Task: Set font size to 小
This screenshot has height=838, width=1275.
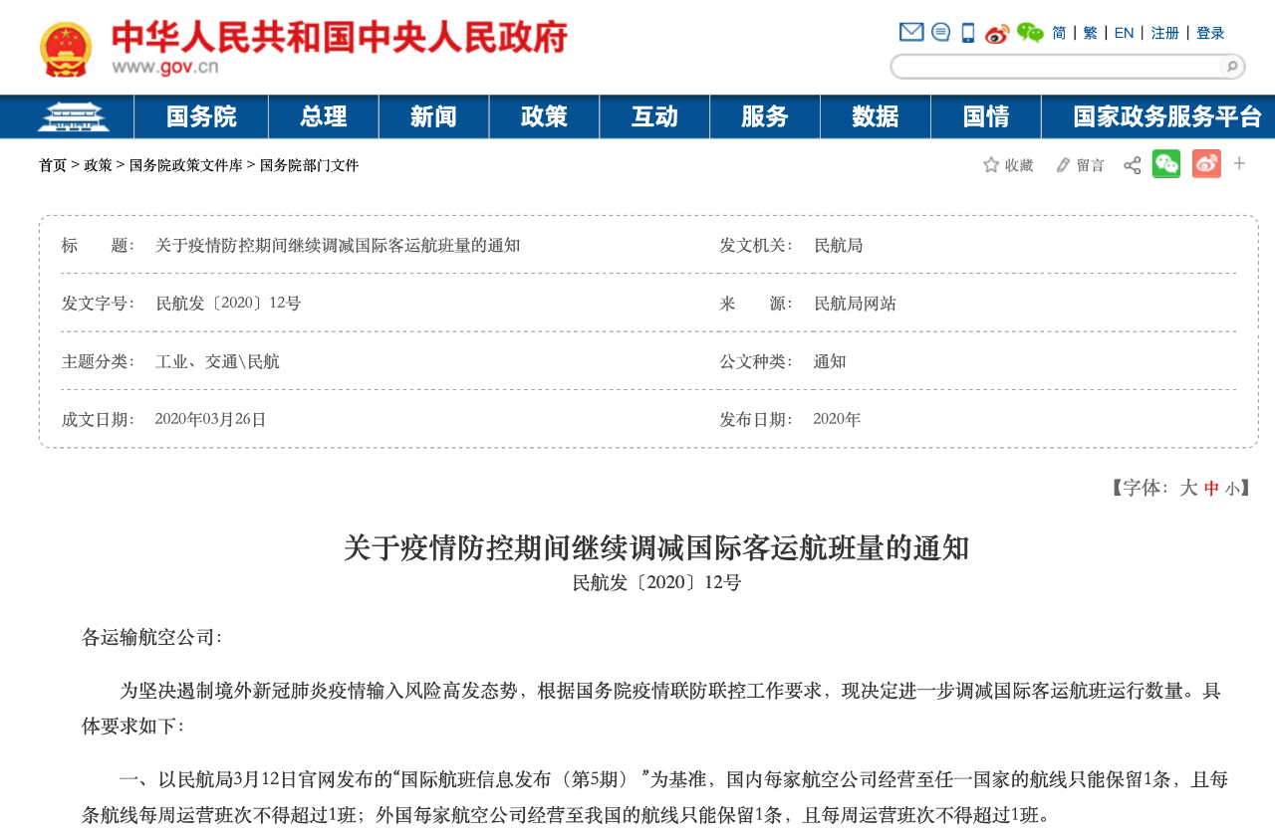Action: coord(1232,489)
